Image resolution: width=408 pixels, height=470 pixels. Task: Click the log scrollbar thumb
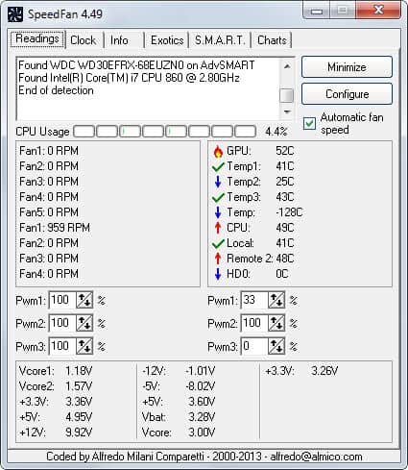coord(287,95)
